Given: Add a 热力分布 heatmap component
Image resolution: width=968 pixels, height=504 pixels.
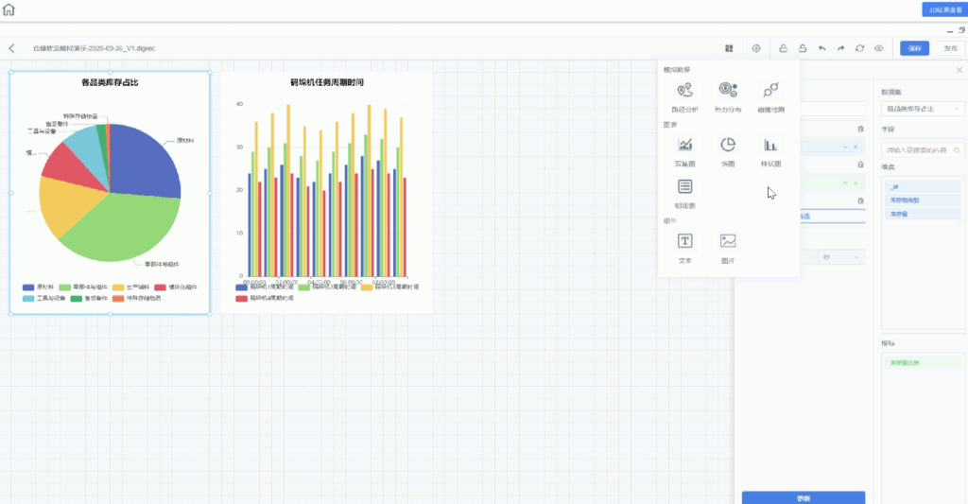Looking at the screenshot, I should [728, 97].
